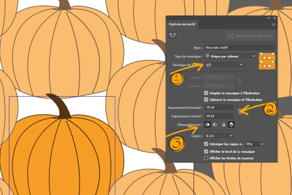Click the Largeur input field
Screen dimensions: 292x195
tap(219, 77)
